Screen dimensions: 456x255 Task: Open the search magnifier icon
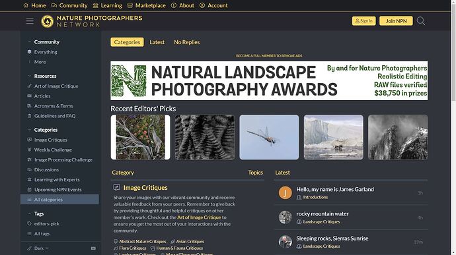point(420,21)
